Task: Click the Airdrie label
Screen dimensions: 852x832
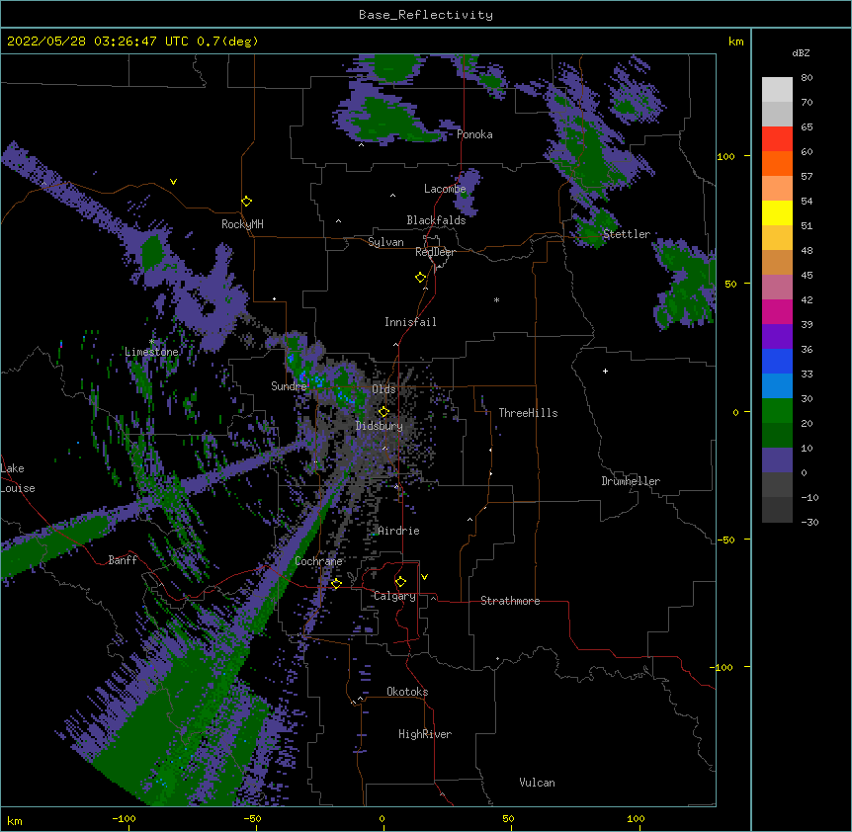Action: coord(399,531)
